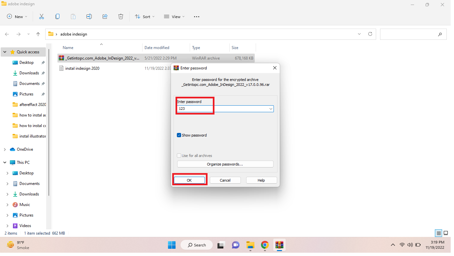Open the address bar history dropdown

[359, 34]
